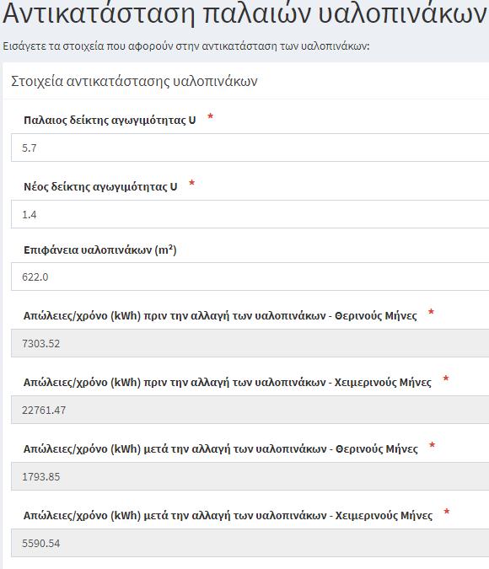This screenshot has height=569, width=489.
Task: Click the glazing surface field showing 622.0
Action: coord(250,276)
